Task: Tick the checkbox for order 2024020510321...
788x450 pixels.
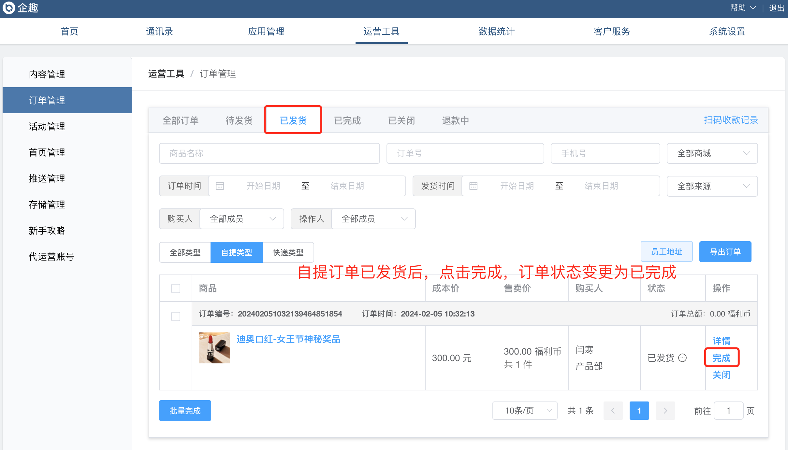Action: (176, 316)
